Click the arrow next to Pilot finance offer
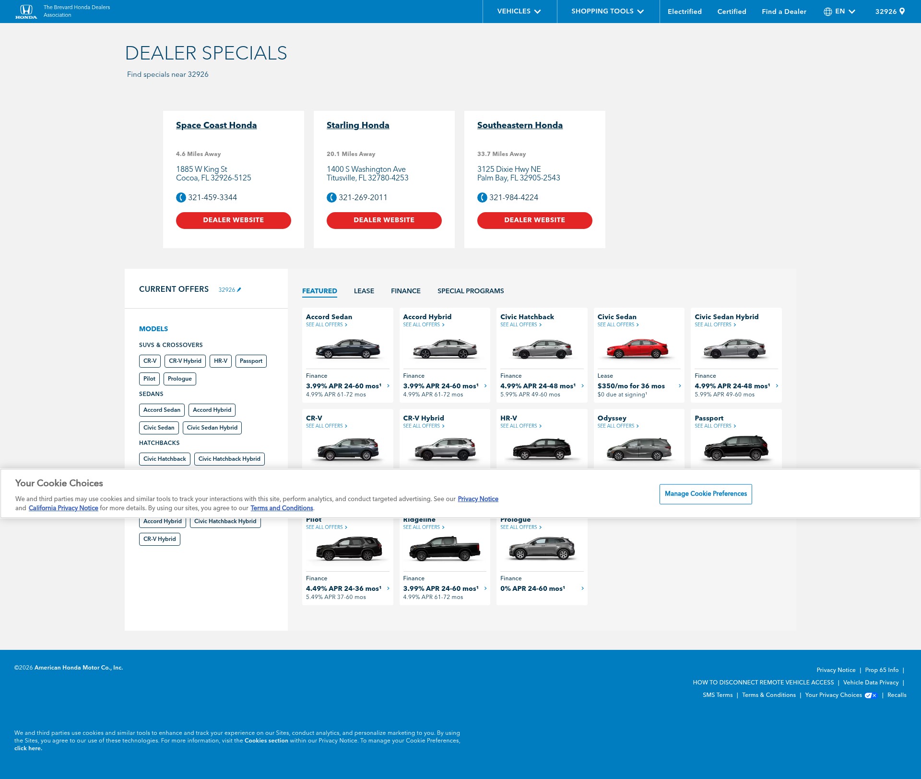 (x=389, y=588)
